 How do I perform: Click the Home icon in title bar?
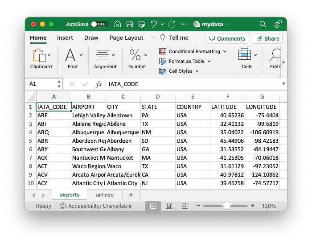tap(118, 24)
